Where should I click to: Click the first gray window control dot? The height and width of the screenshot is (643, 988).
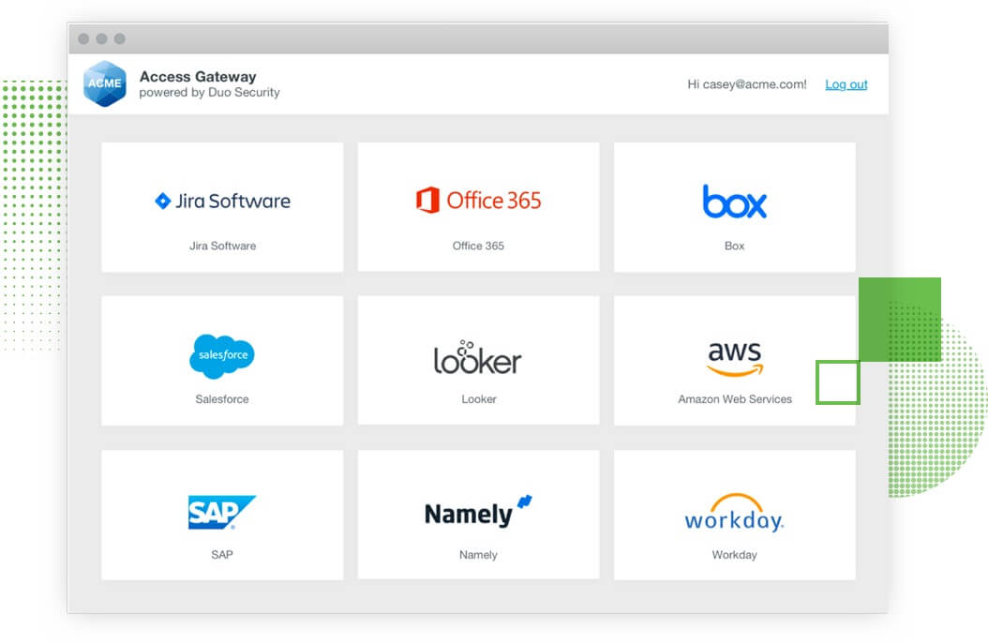click(x=83, y=38)
